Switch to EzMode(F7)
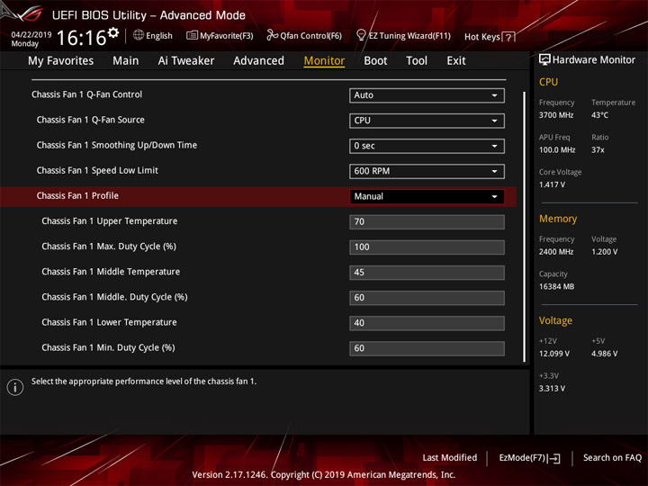 tap(522, 457)
